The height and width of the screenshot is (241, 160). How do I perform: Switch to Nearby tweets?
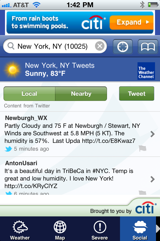coord(81,94)
